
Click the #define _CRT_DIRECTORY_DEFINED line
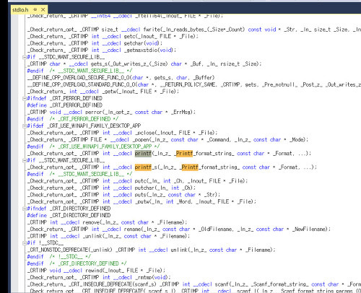(x=69, y=215)
